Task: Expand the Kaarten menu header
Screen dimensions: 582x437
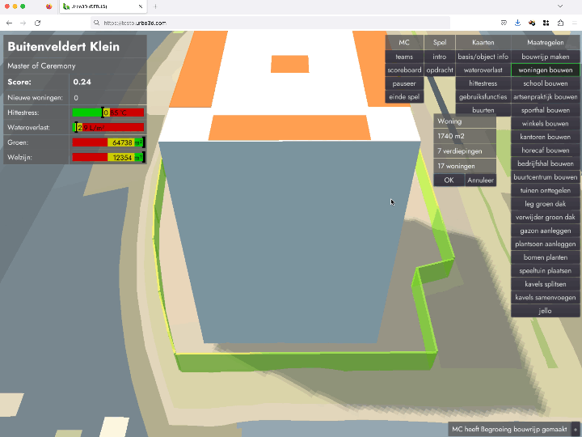Action: pyautogui.click(x=483, y=42)
